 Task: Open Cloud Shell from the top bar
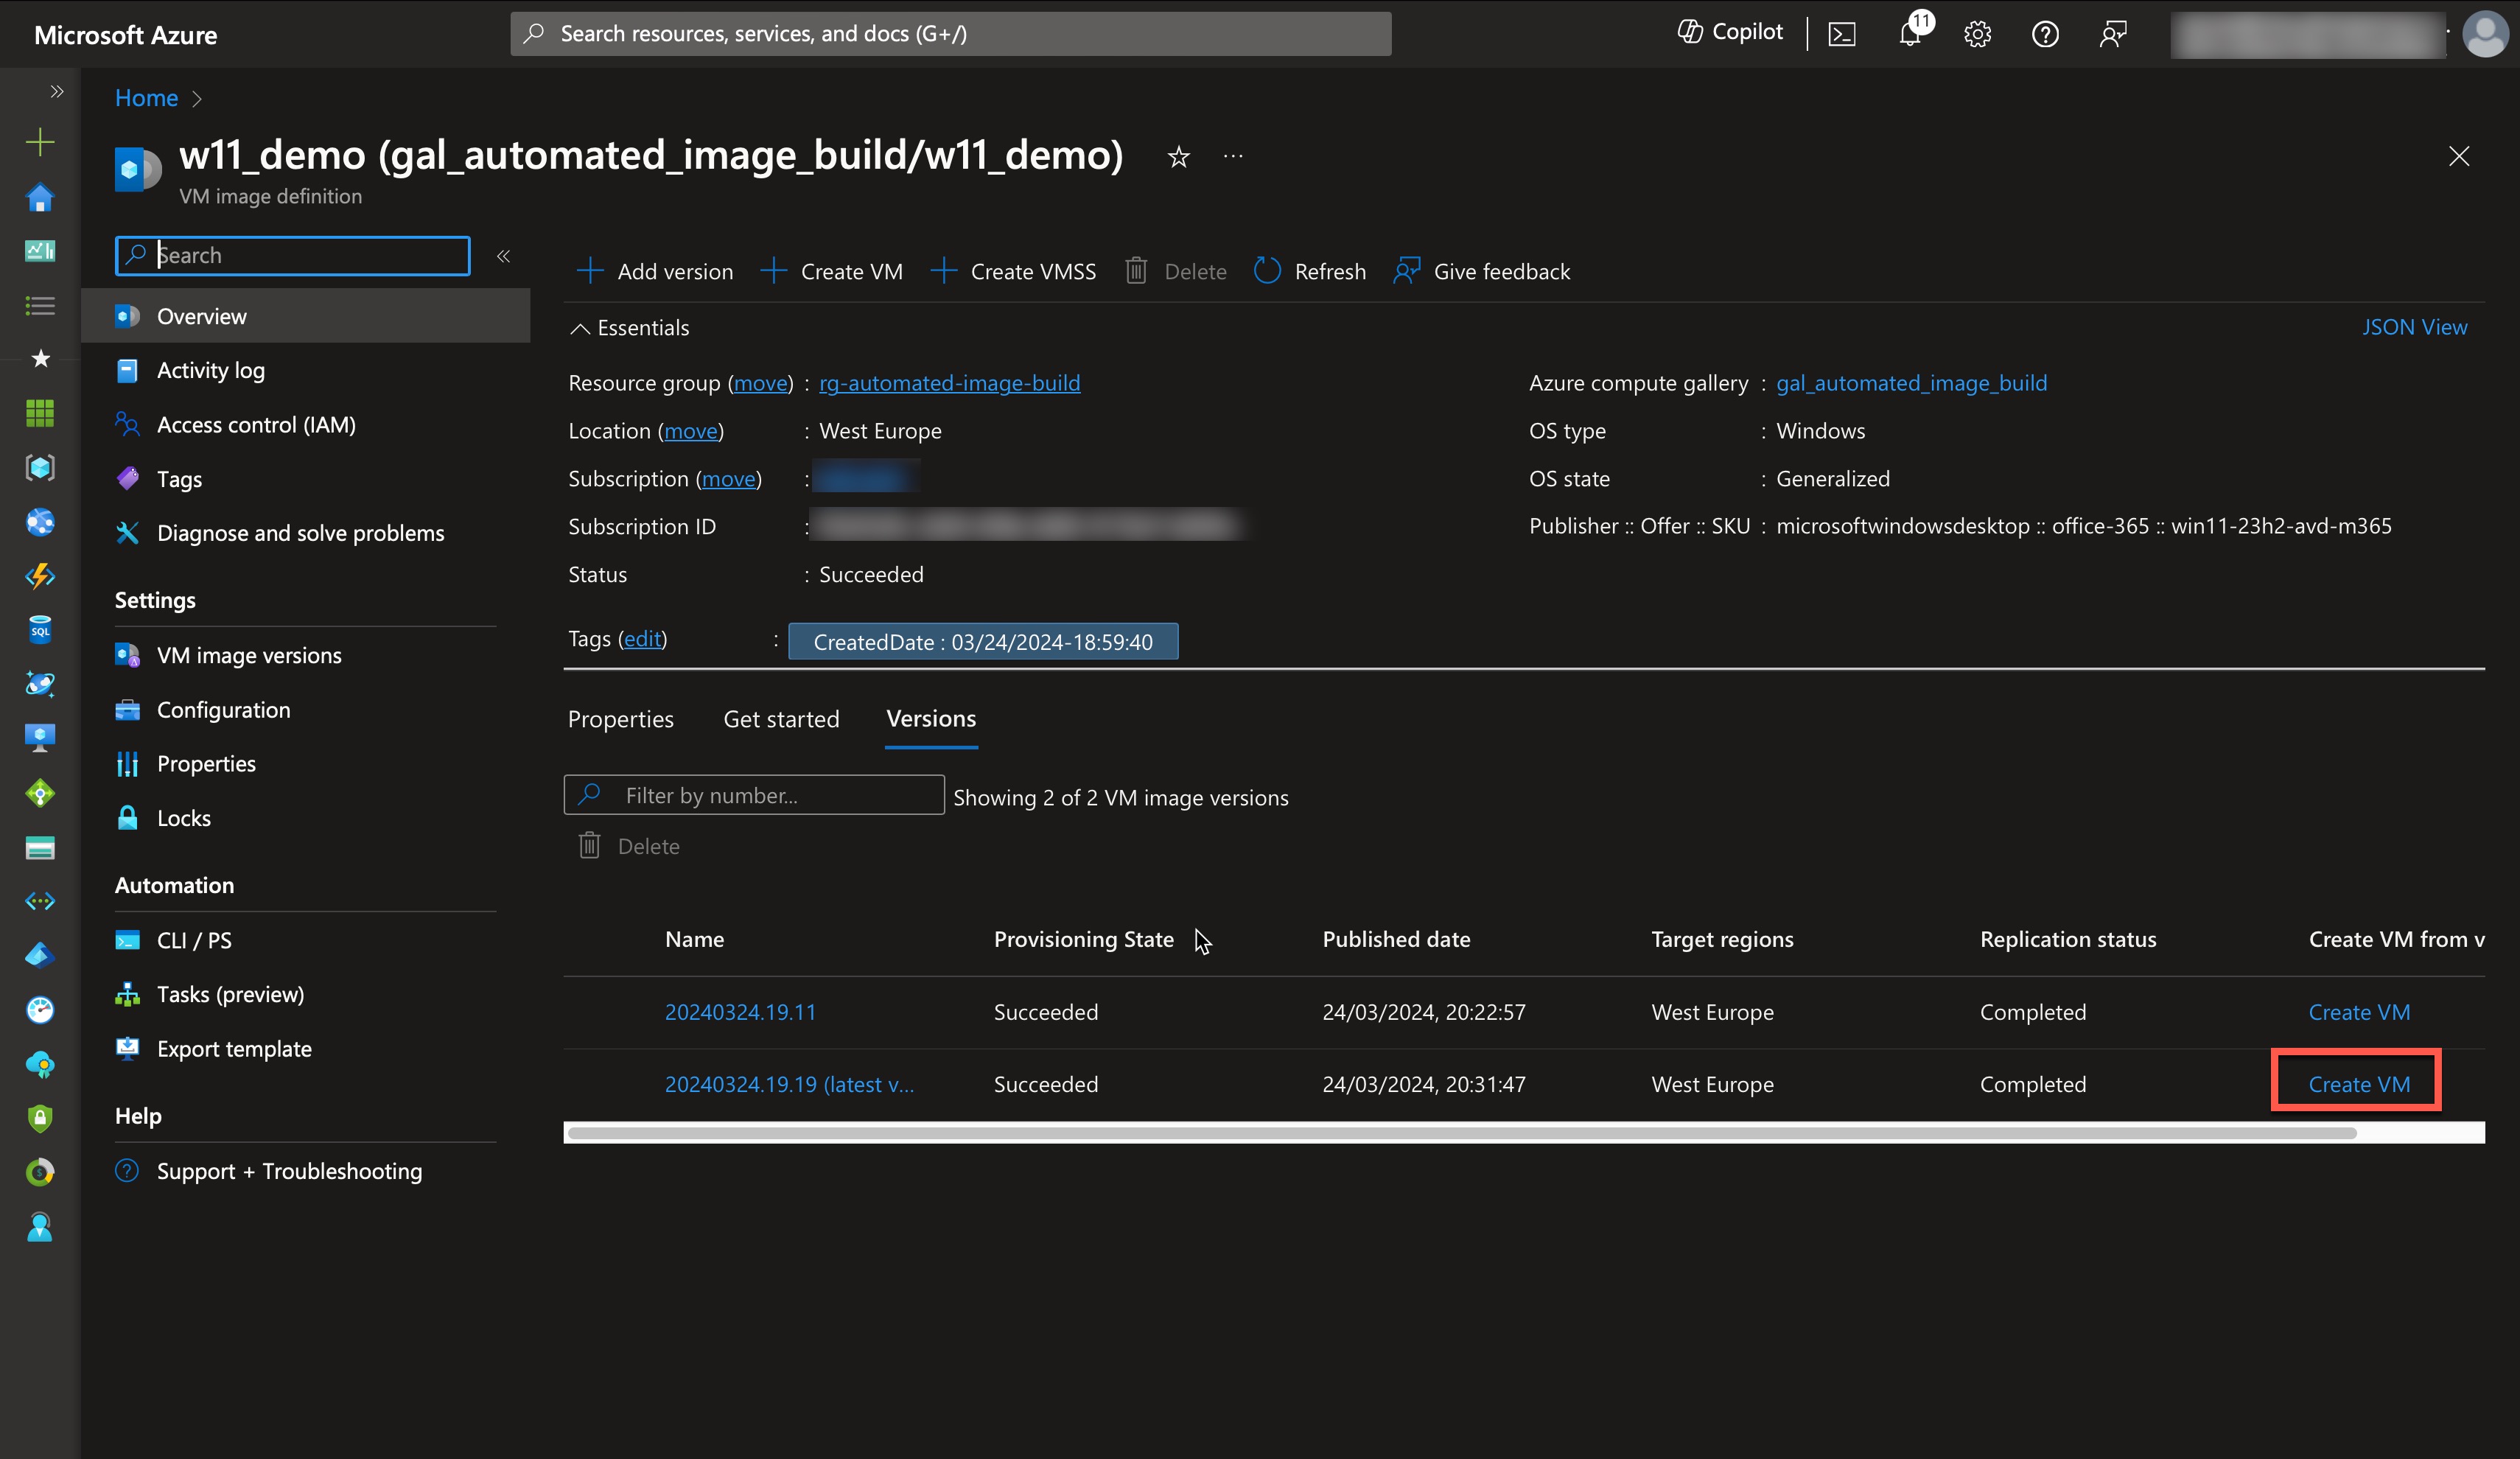(x=1841, y=34)
